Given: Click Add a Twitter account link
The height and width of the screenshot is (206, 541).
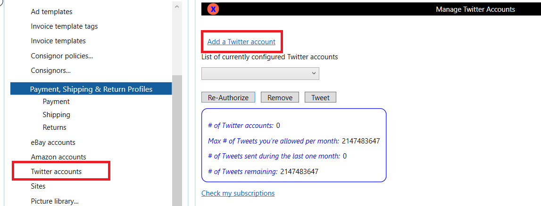Looking at the screenshot, I should pos(241,42).
